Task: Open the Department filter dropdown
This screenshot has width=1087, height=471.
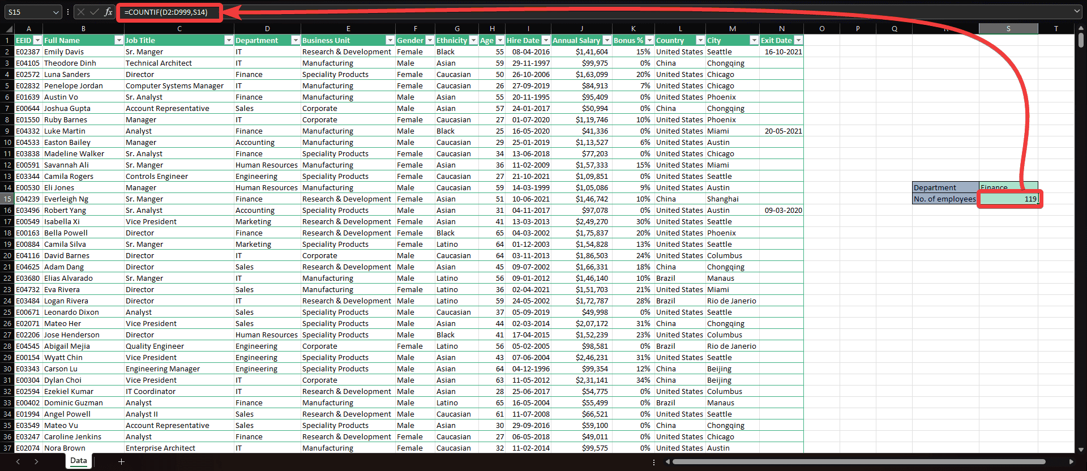Action: (x=296, y=40)
